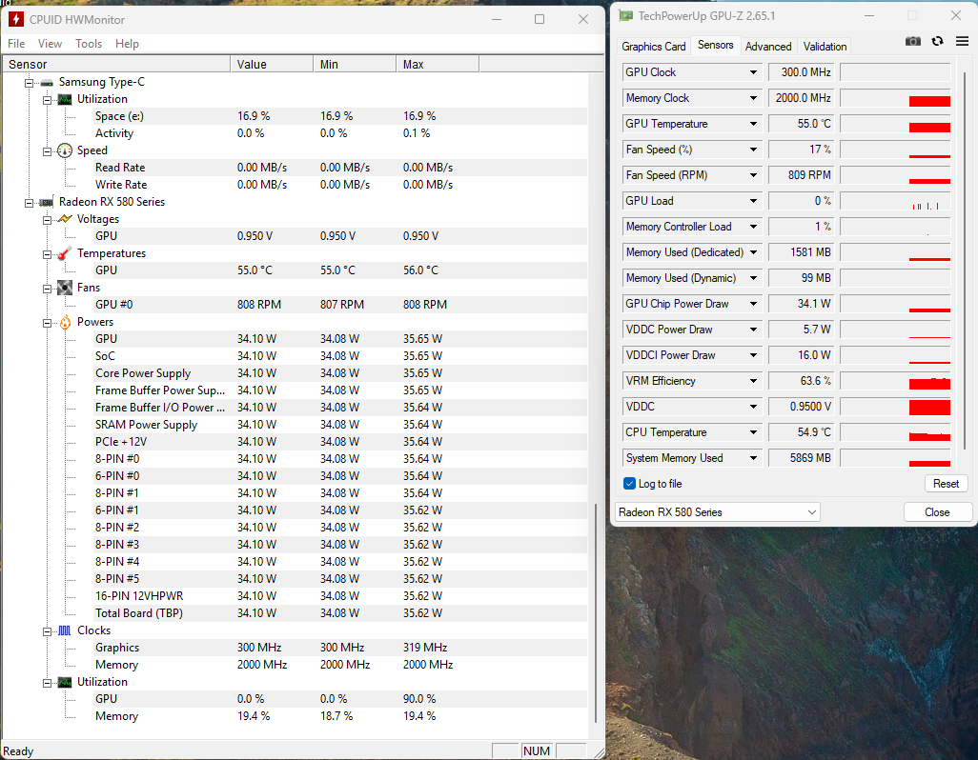Click the HWMonitor vertical scrollbar thumb
This screenshot has height=760, width=978.
coord(596,612)
